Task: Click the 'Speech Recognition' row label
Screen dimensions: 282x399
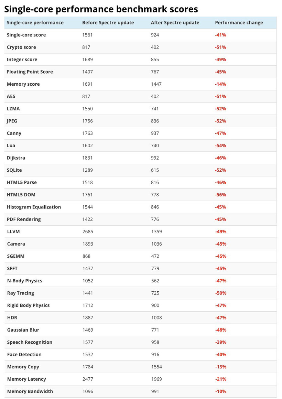Action: 30,342
